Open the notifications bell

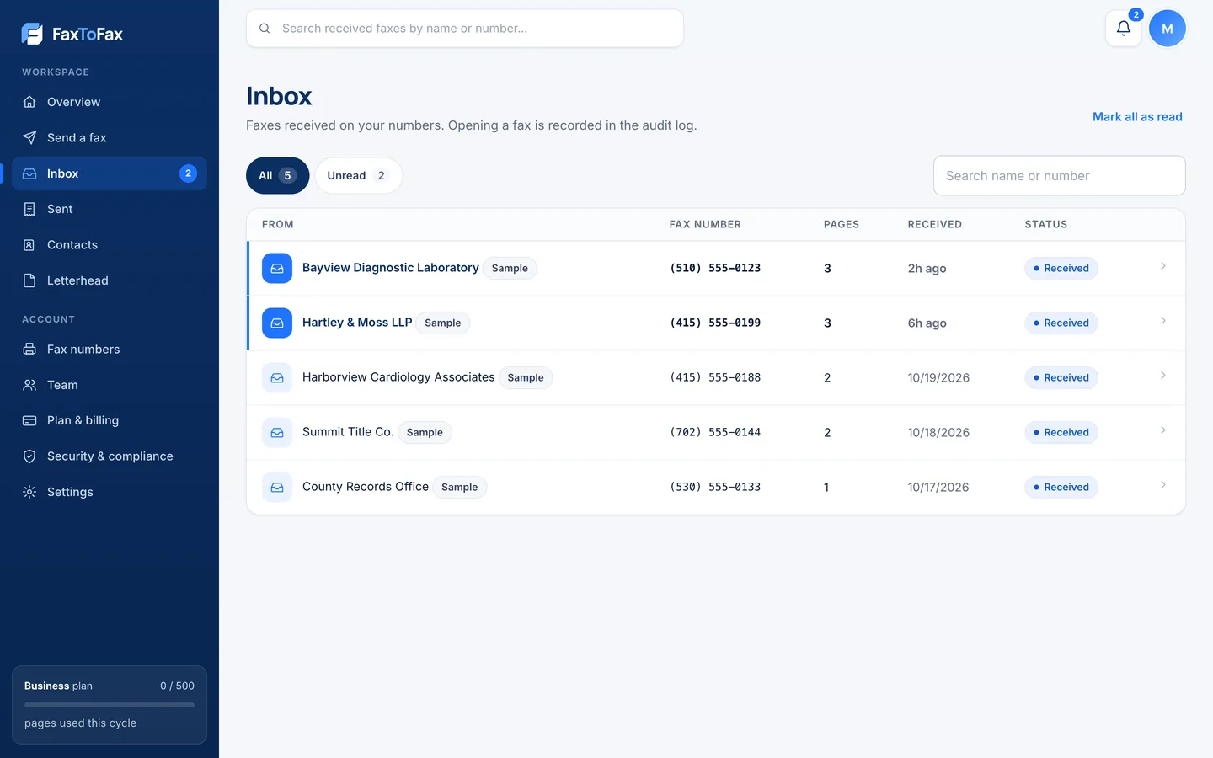click(1124, 29)
